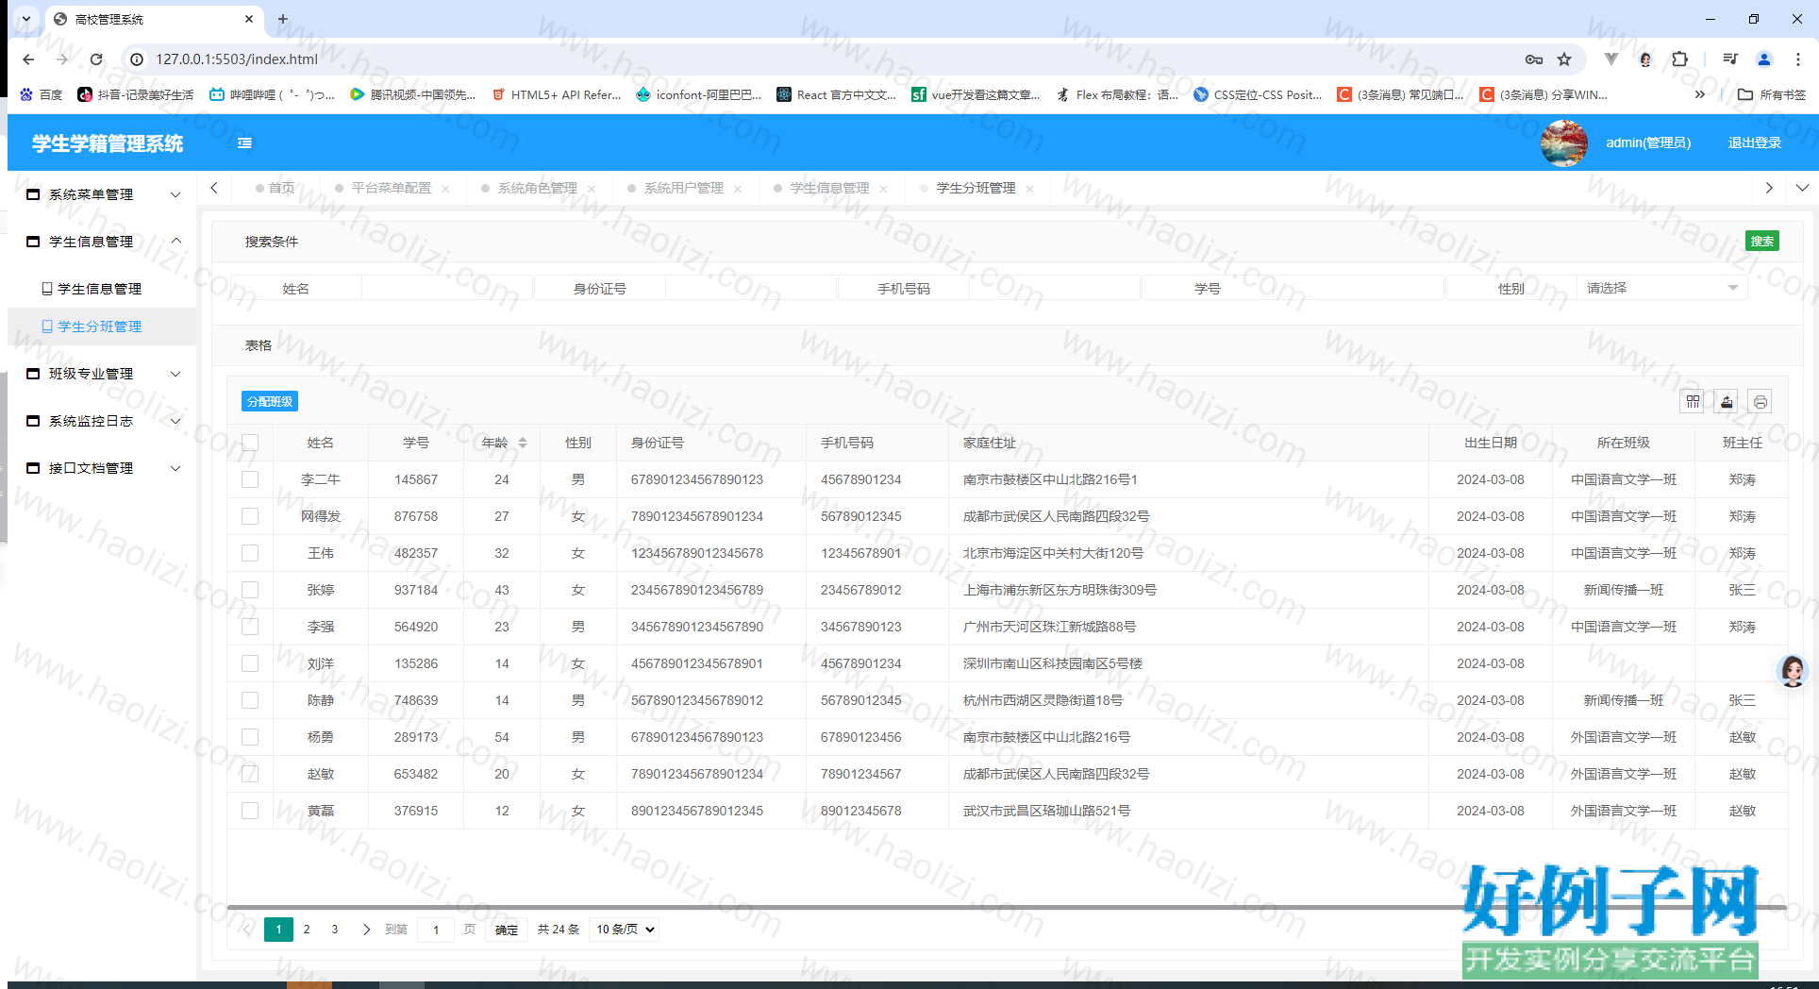This screenshot has height=989, width=1819.
Task: Open password key icon in address bar
Action: [x=1534, y=59]
